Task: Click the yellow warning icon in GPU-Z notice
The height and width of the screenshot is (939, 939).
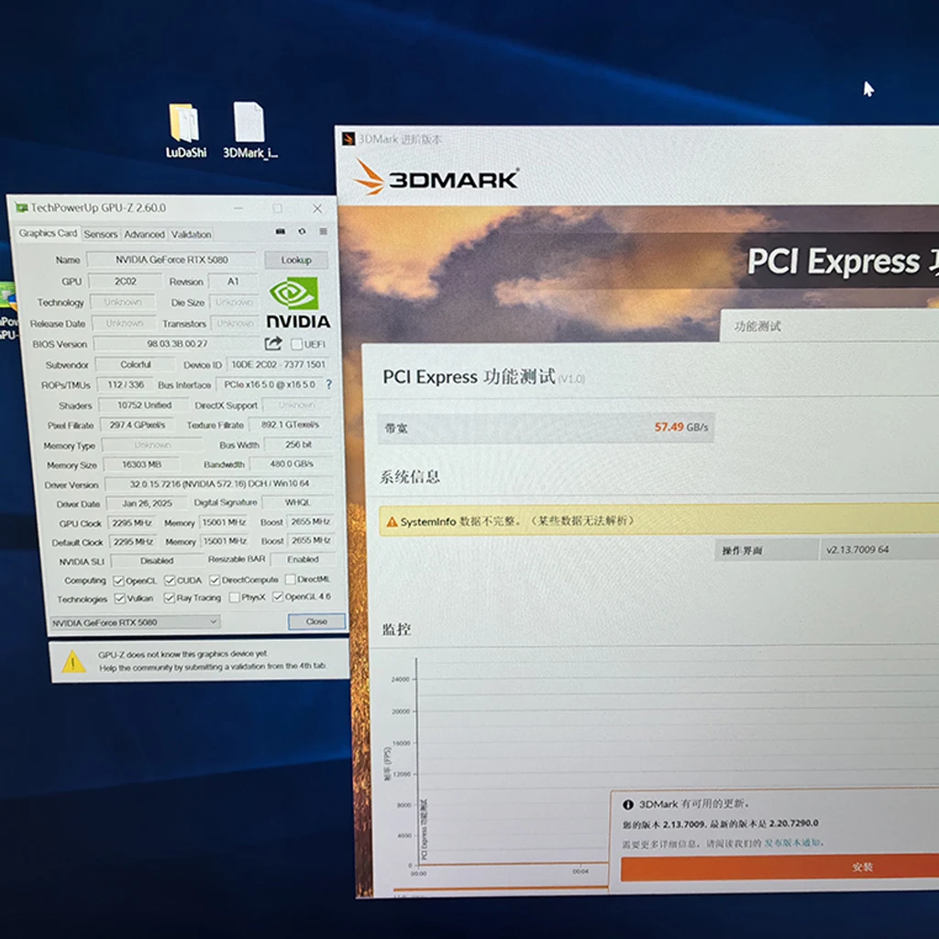Action: pos(73,661)
